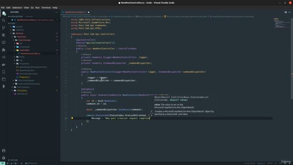Expand the CQRS.ES folder
The height and width of the screenshot is (165, 293).
point(20,30)
